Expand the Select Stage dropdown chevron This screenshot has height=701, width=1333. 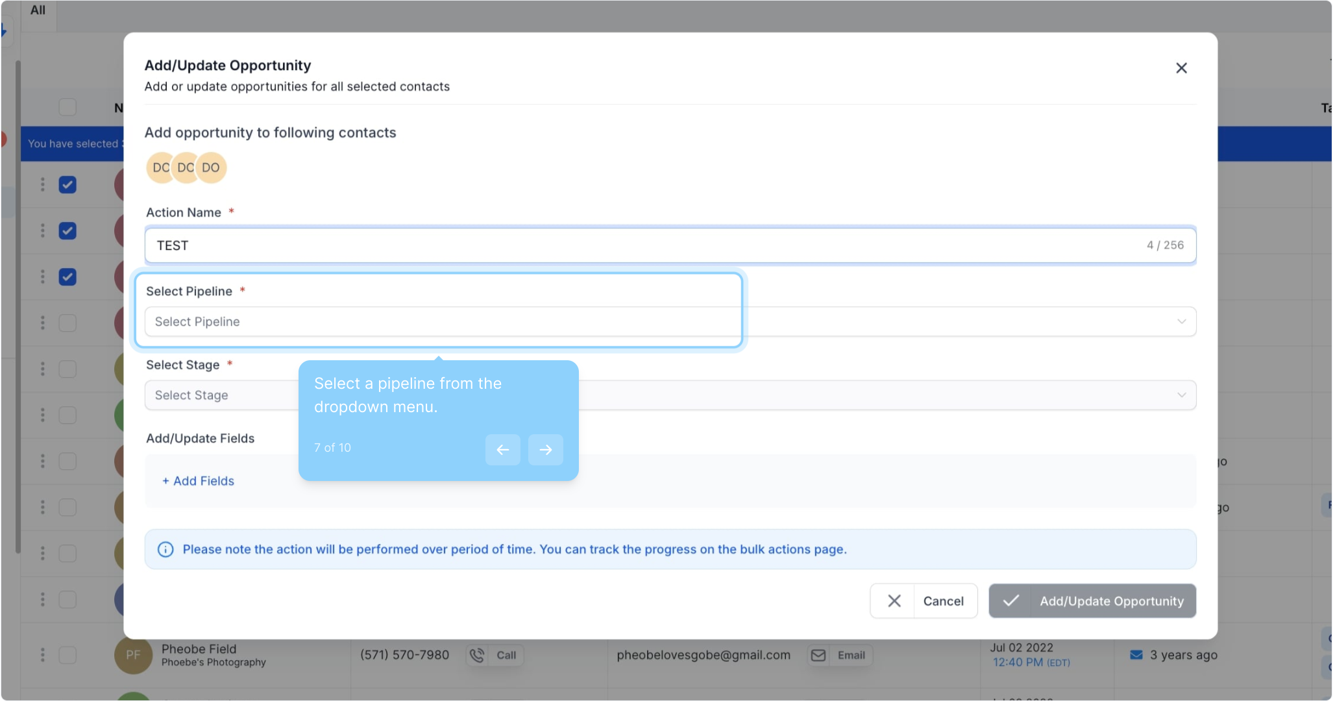tap(1181, 395)
